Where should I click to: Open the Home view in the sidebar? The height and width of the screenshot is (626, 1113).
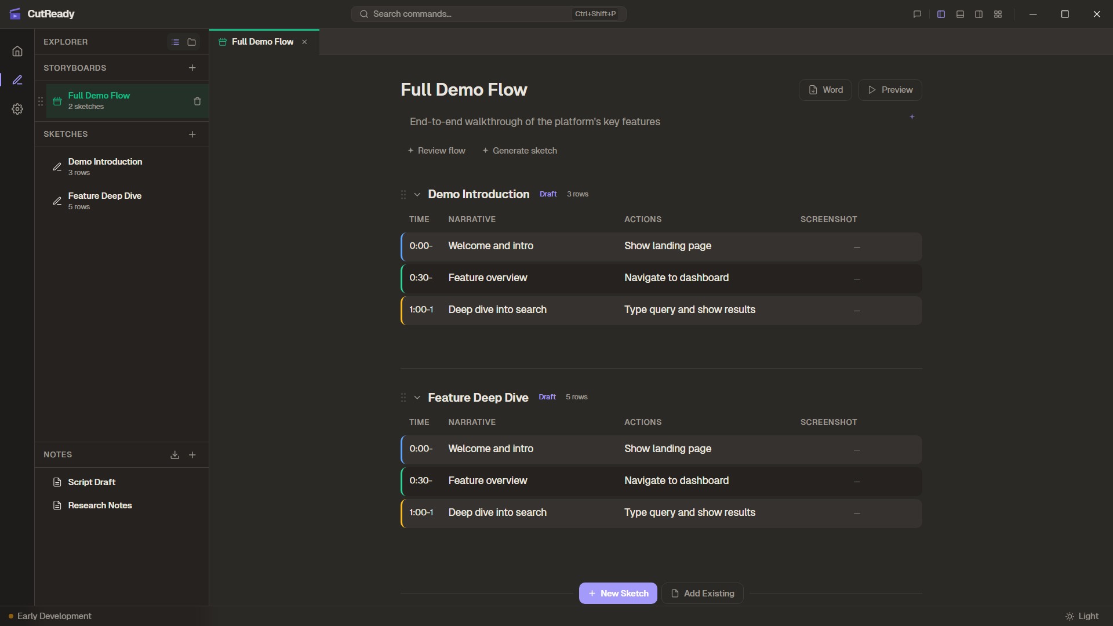coord(17,51)
